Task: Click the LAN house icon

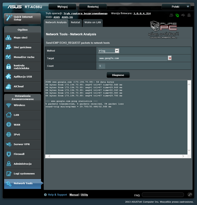Action: (9, 115)
